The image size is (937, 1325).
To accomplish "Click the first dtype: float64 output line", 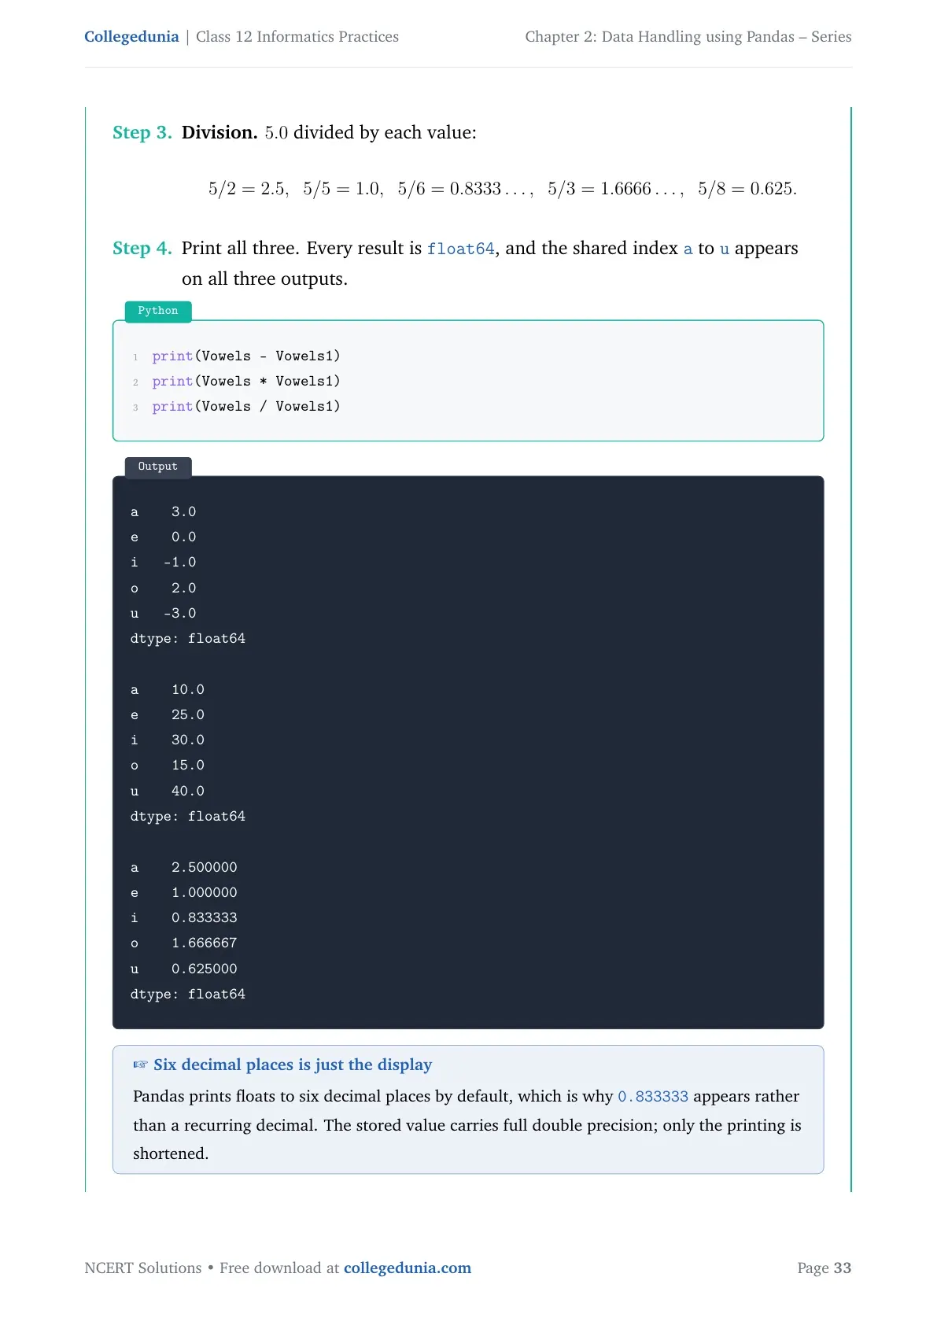I will [x=188, y=638].
